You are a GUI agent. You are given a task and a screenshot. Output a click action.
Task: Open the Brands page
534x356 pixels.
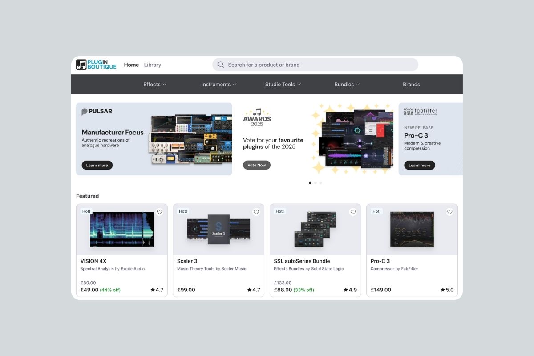pyautogui.click(x=411, y=84)
